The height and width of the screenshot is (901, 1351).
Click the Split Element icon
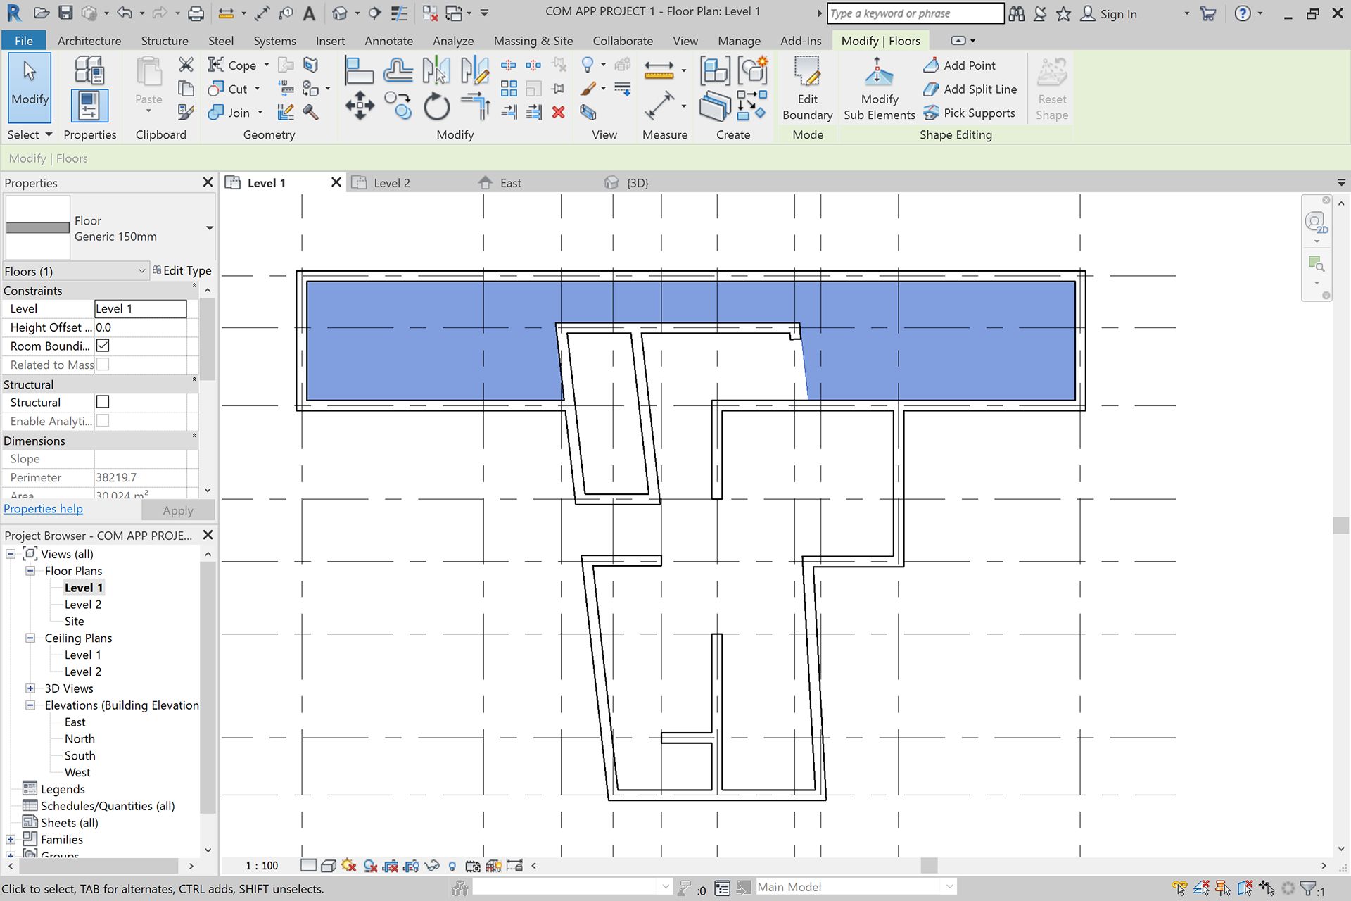(x=509, y=65)
